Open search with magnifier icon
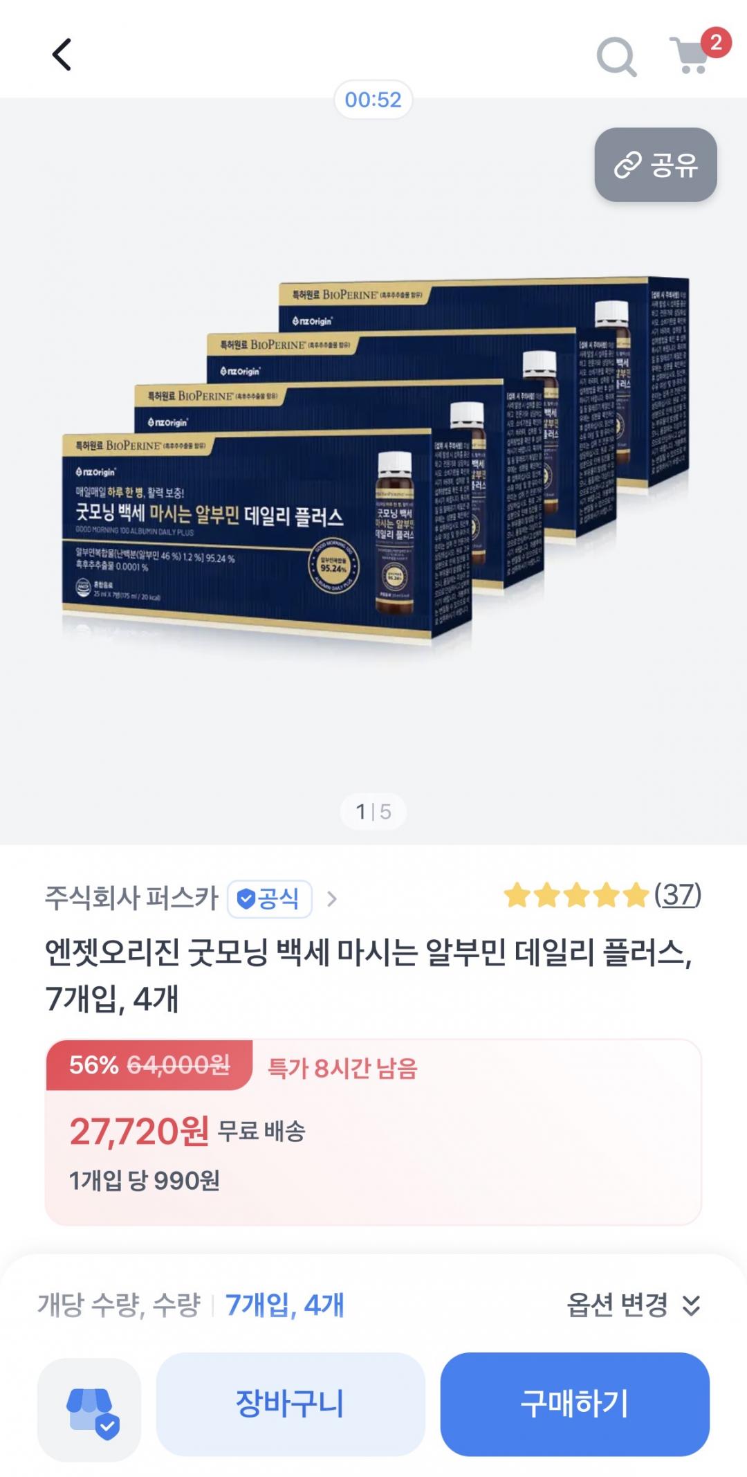This screenshot has height=1477, width=747. coord(616,55)
